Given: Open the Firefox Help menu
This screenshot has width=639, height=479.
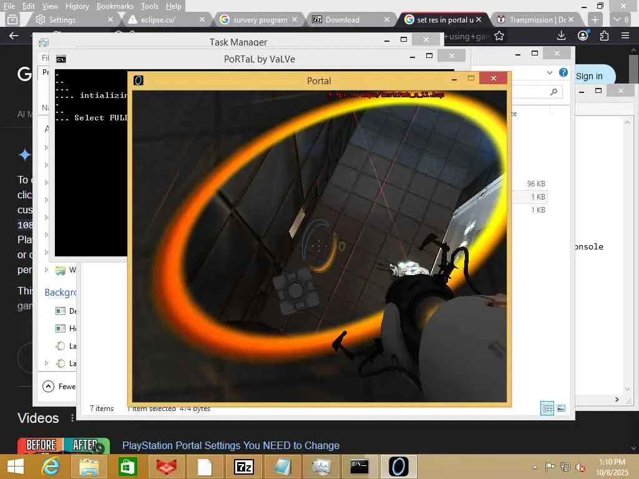Looking at the screenshot, I should click(x=173, y=6).
